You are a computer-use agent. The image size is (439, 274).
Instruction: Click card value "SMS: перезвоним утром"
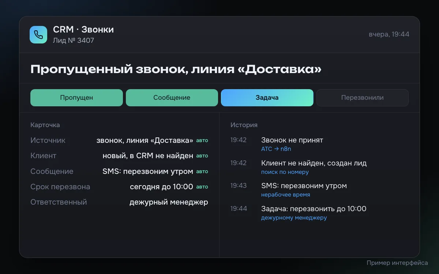pyautogui.click(x=148, y=171)
